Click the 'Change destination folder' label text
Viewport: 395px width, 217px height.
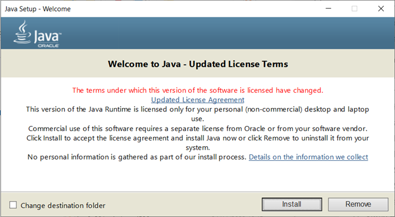(x=63, y=205)
